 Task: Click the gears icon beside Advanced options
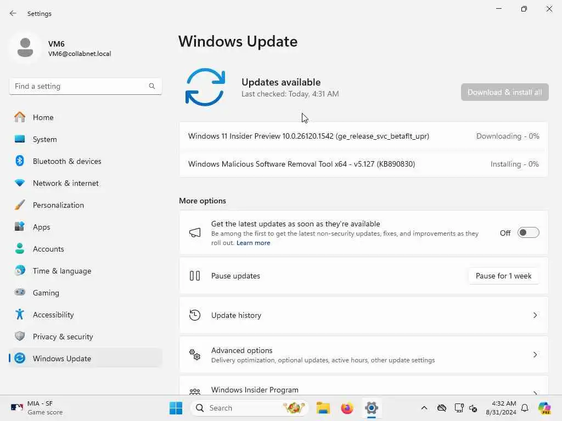(x=195, y=355)
